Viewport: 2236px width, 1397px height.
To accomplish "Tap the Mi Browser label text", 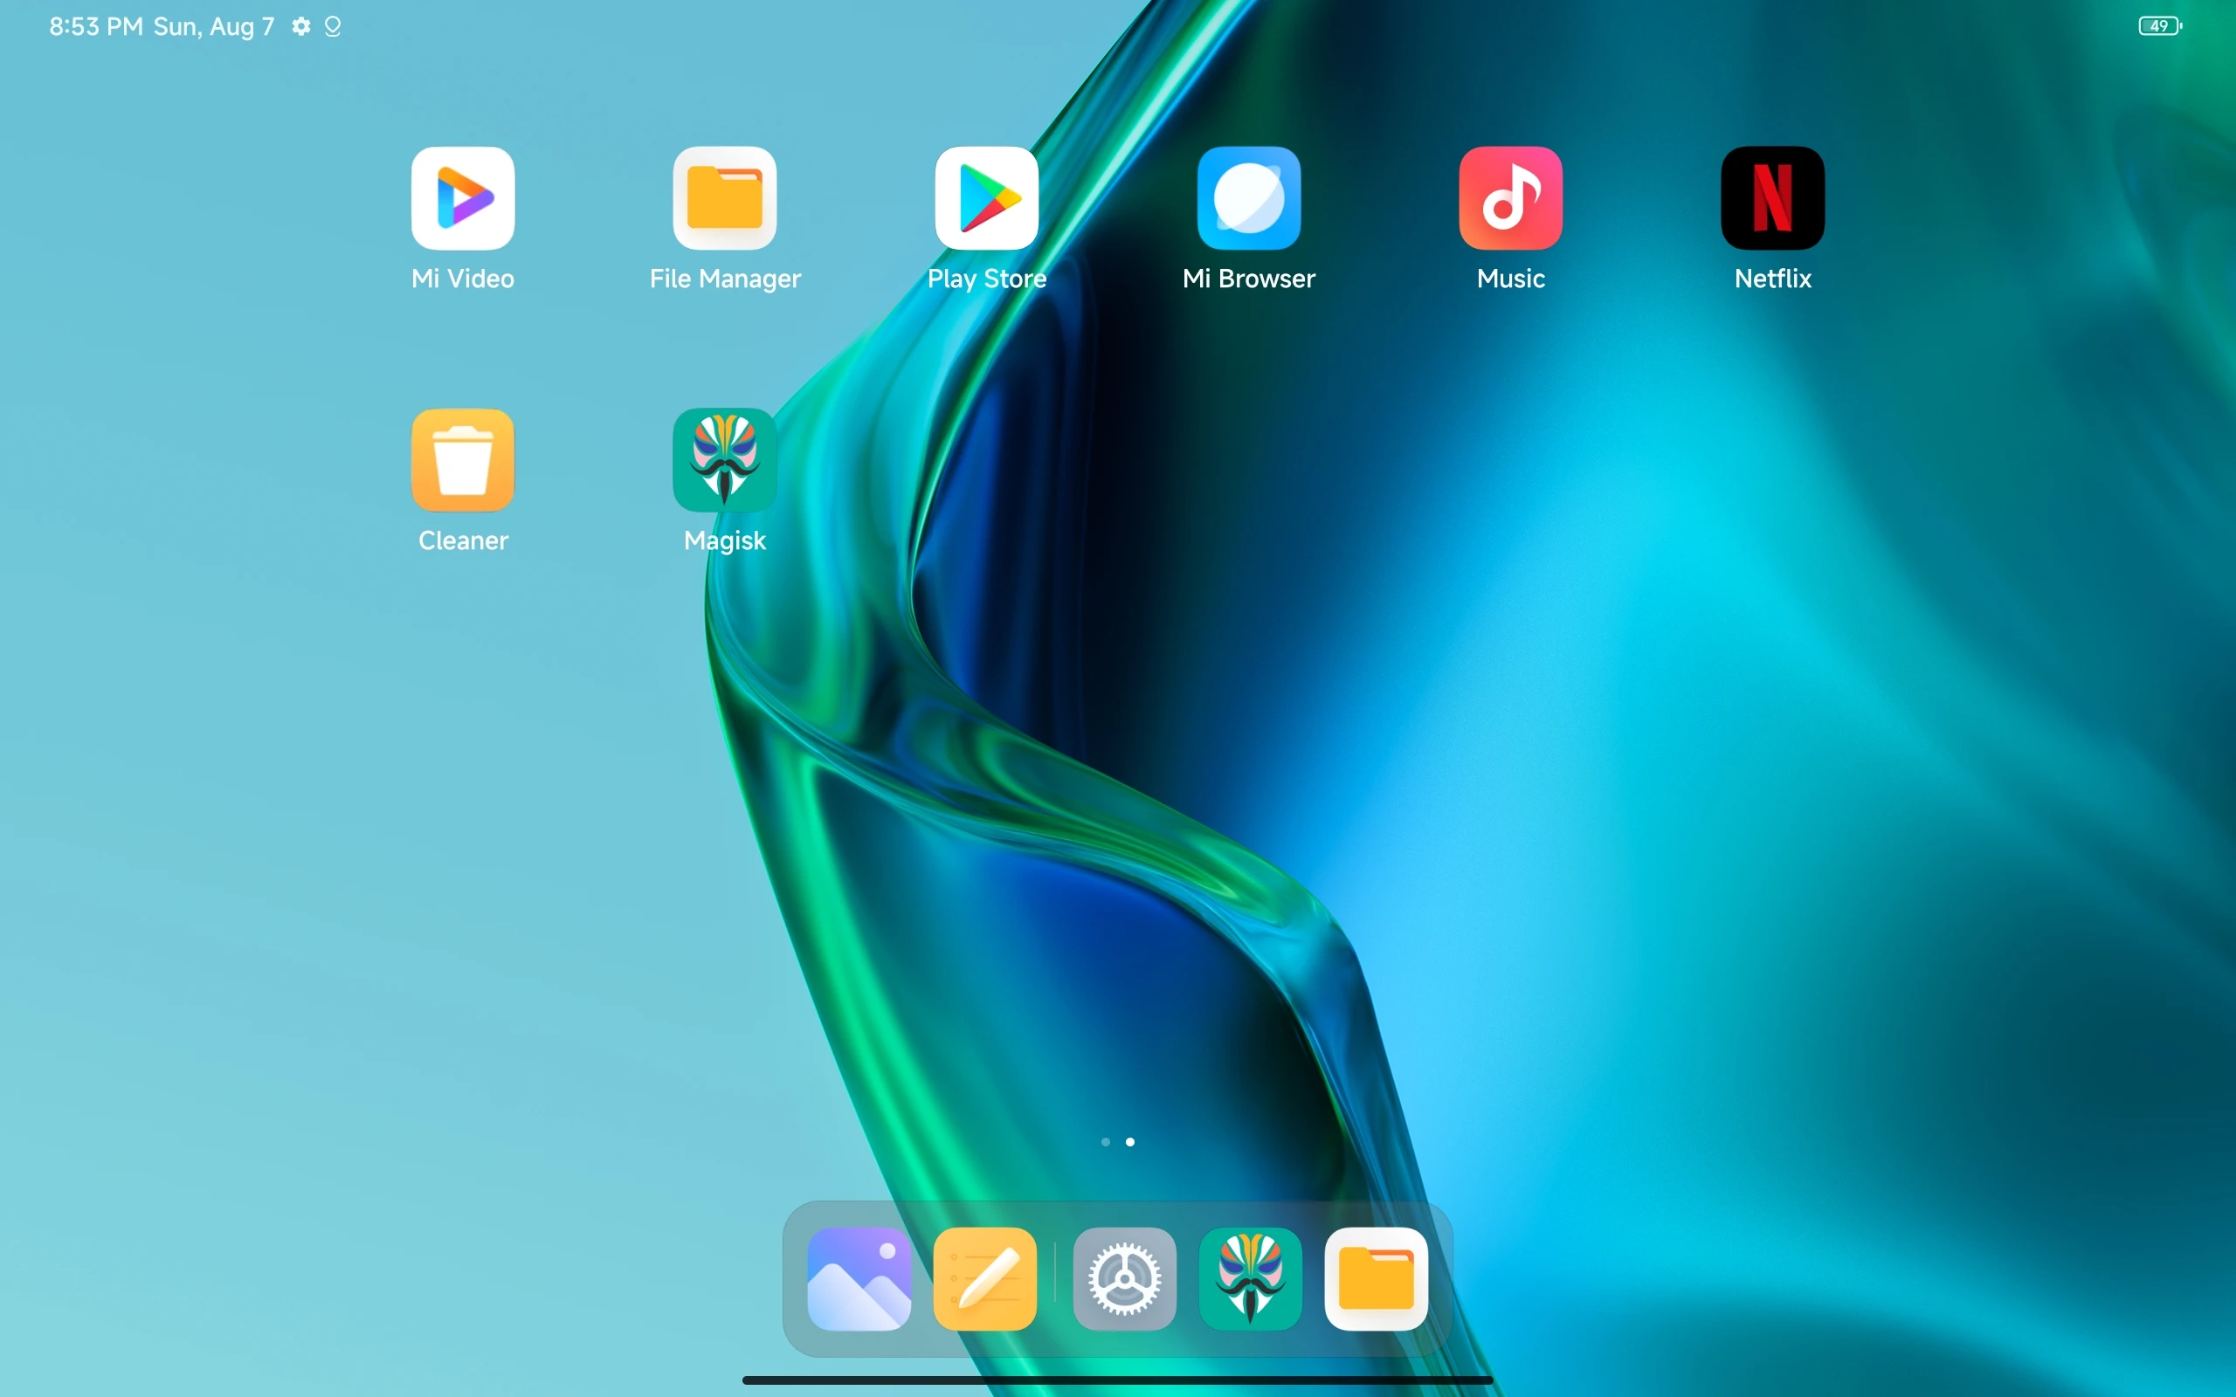I will [1248, 279].
